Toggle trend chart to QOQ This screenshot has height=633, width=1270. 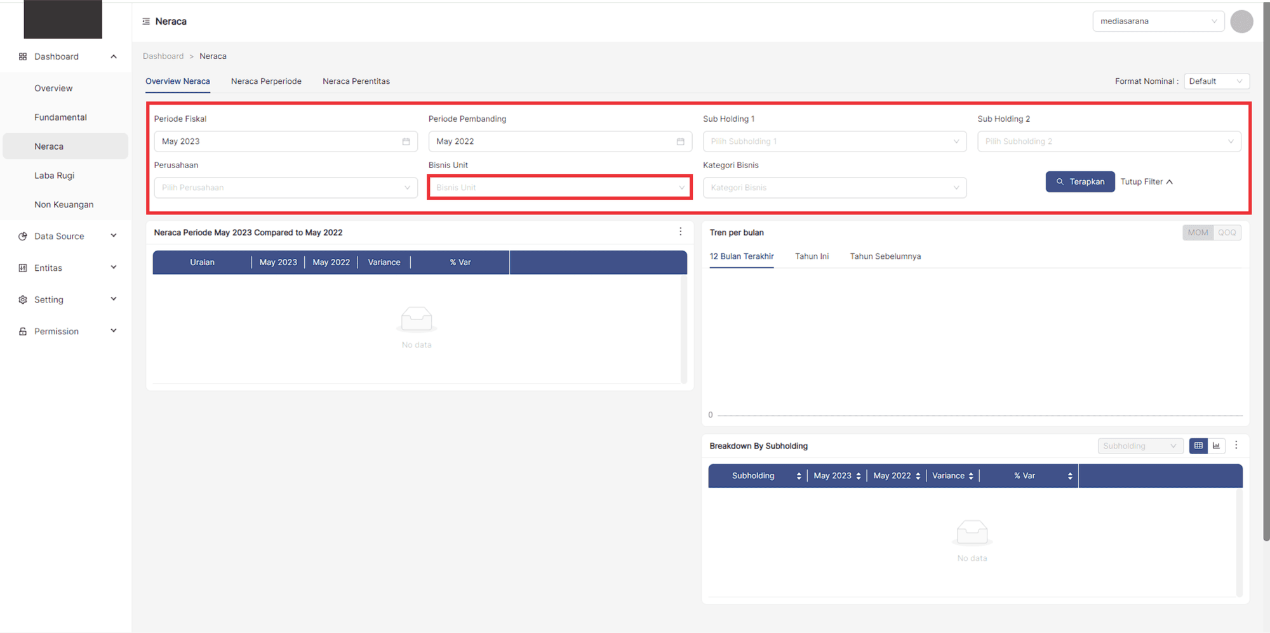pyautogui.click(x=1227, y=233)
